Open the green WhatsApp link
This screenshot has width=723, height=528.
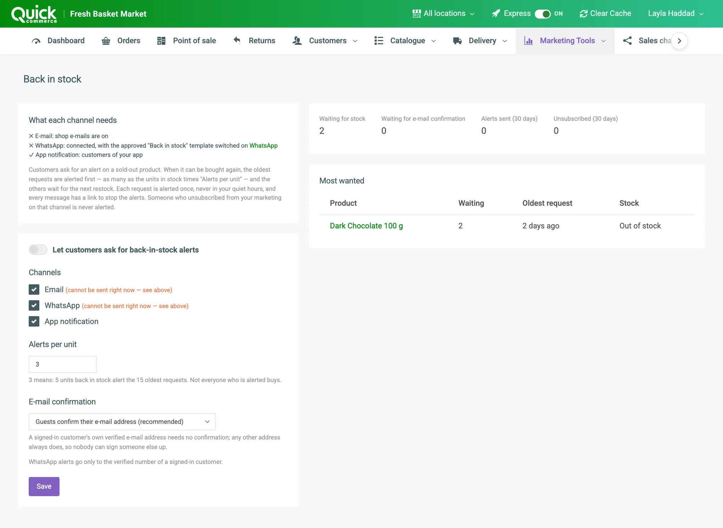(x=263, y=146)
